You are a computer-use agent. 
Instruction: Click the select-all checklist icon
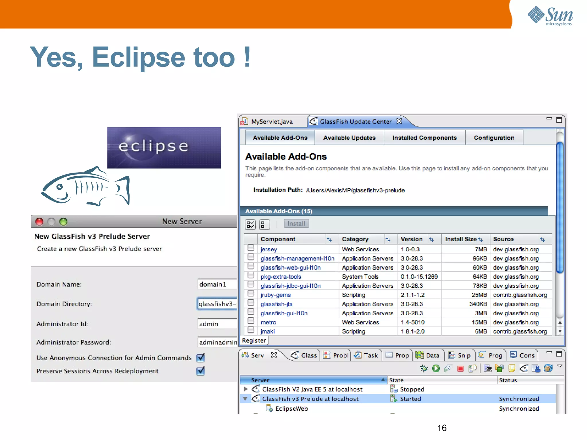pyautogui.click(x=250, y=224)
